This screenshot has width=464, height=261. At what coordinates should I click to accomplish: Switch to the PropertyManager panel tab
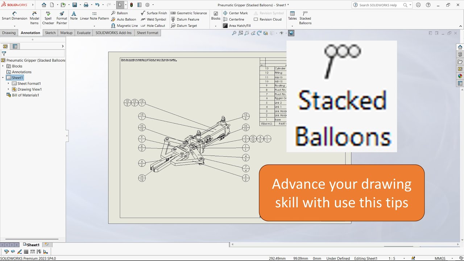(15, 46)
